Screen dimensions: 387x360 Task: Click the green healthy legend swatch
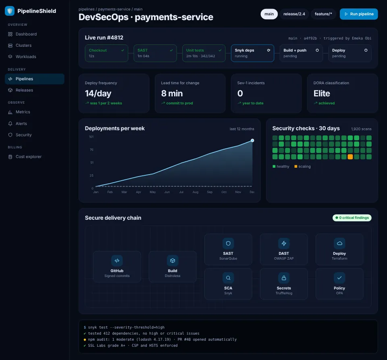click(x=274, y=166)
